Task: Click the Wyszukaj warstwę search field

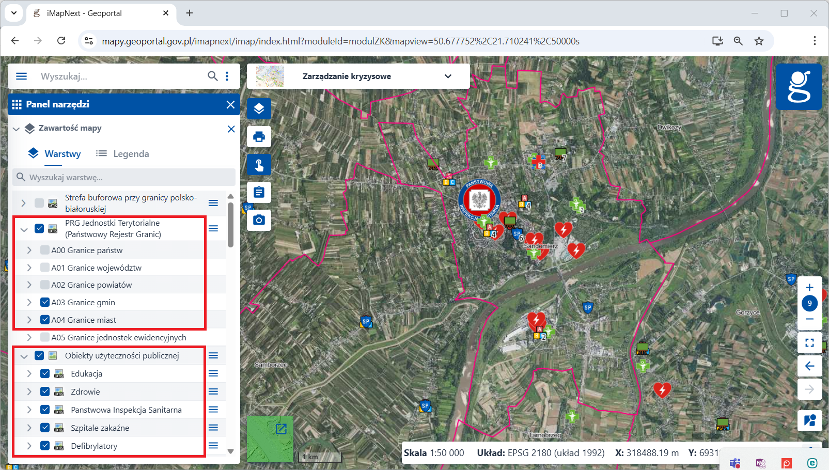Action: point(124,177)
